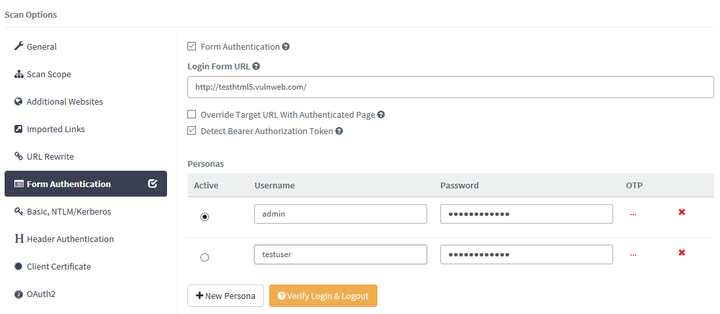Click the testuser username field

(340, 254)
